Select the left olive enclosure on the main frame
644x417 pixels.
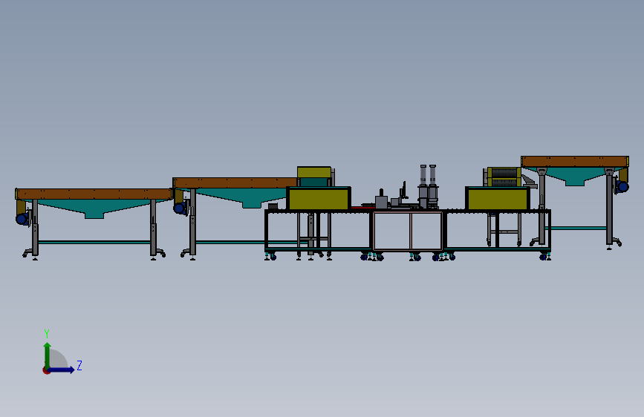tap(319, 198)
